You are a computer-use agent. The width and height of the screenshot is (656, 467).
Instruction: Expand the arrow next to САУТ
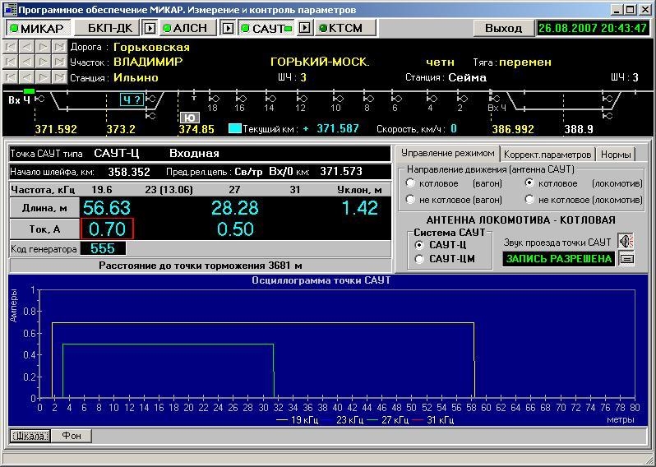(x=304, y=28)
